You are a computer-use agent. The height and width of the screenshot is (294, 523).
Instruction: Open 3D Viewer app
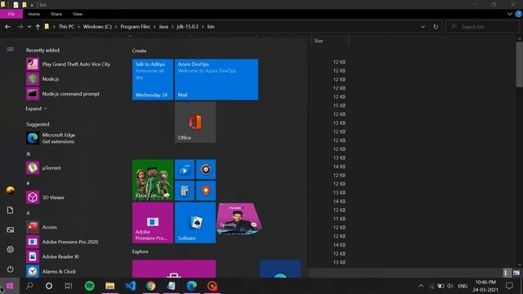[x=46, y=198]
